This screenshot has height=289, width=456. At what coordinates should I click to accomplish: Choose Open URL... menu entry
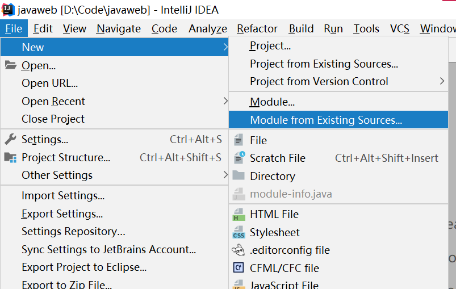(x=114, y=83)
